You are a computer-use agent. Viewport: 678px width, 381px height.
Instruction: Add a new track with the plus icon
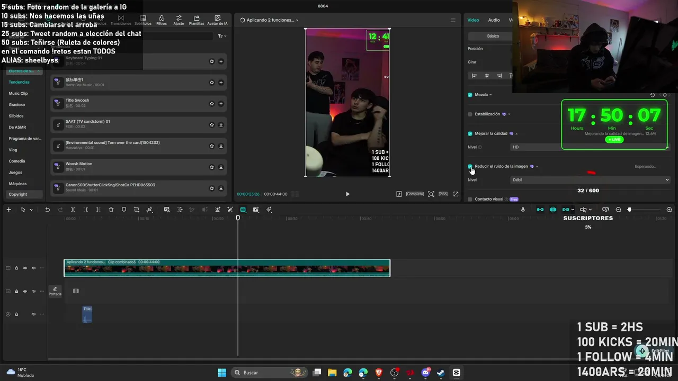[8, 210]
